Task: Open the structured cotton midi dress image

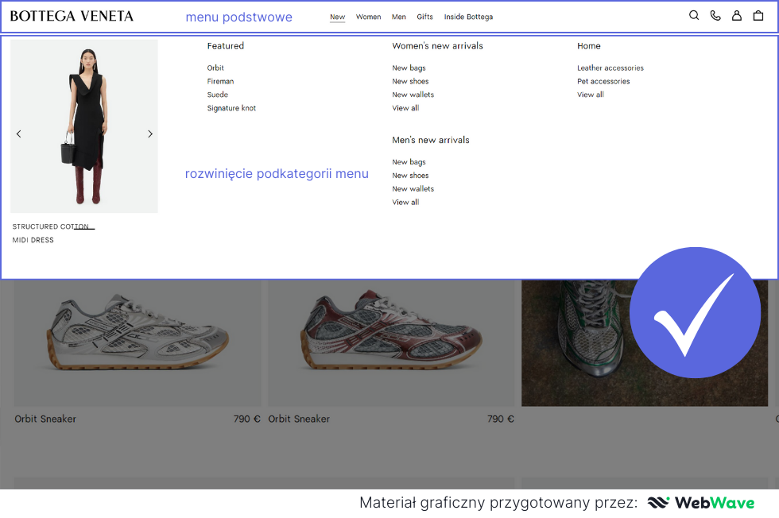Action: click(x=84, y=126)
